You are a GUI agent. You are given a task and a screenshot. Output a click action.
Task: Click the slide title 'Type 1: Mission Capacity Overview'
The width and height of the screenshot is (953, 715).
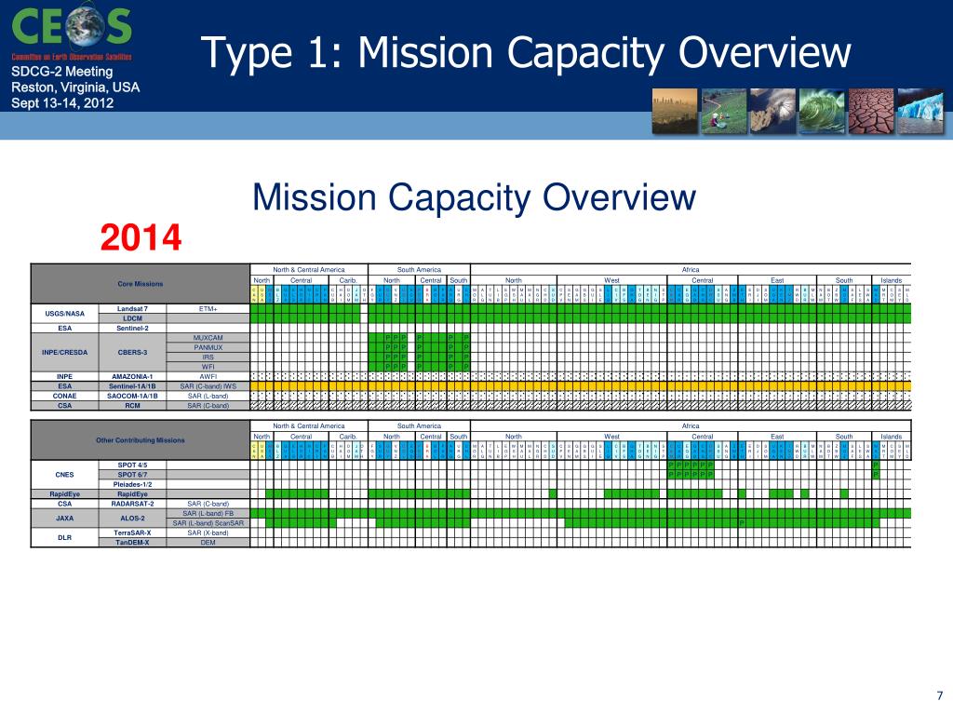(x=526, y=53)
